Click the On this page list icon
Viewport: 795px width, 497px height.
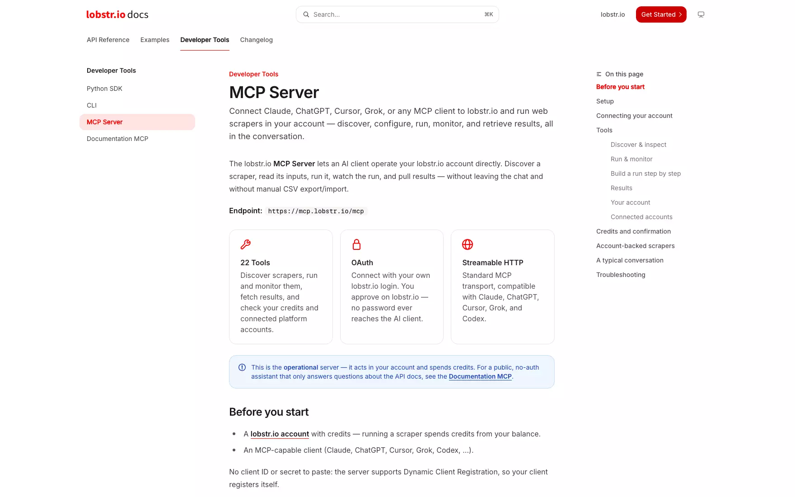point(599,74)
